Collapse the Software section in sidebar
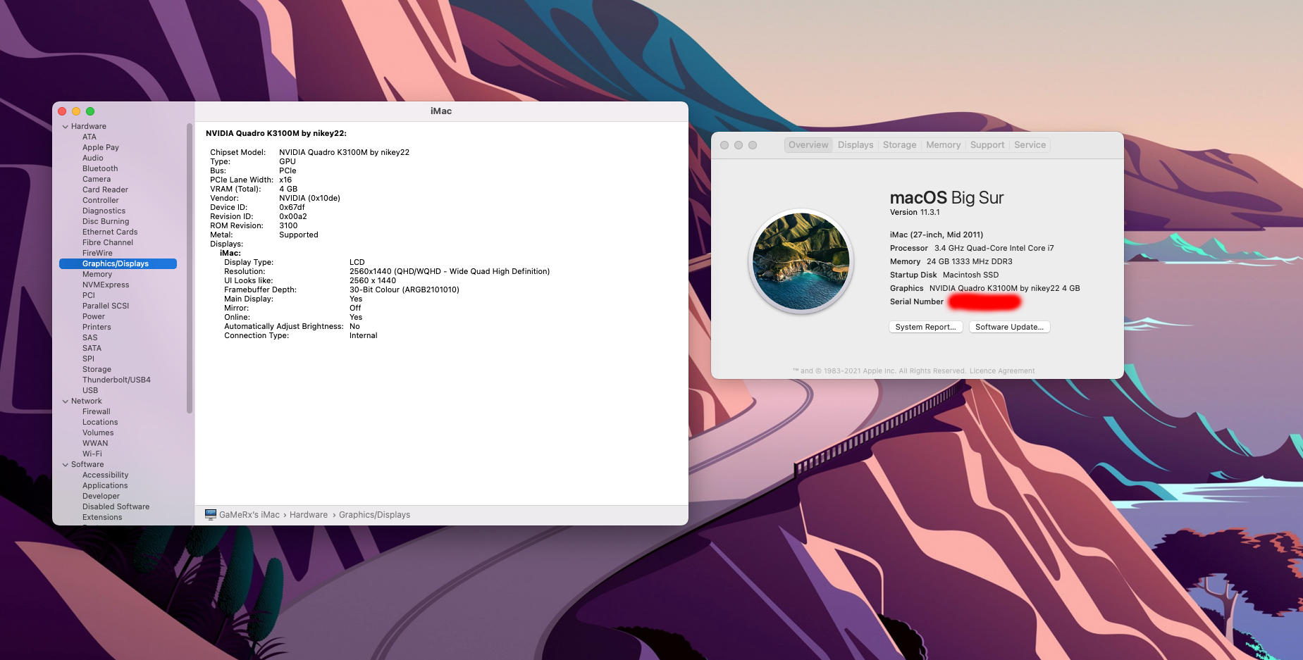 (66, 465)
